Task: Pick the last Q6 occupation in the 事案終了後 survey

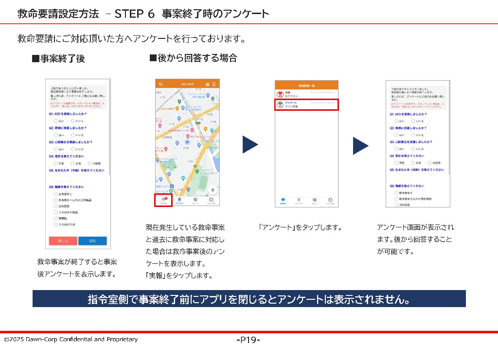Action: click(x=55, y=224)
